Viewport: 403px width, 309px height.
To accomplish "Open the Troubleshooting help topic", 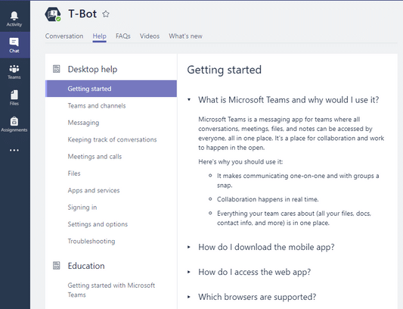I will pyautogui.click(x=91, y=242).
